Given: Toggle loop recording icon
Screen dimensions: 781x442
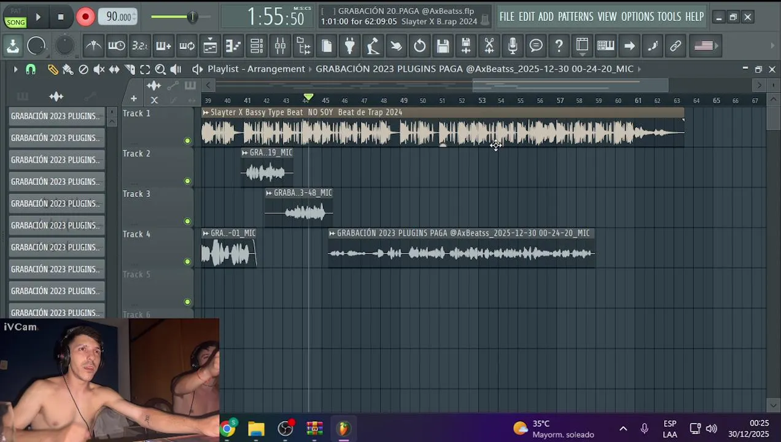Looking at the screenshot, I should pos(187,45).
